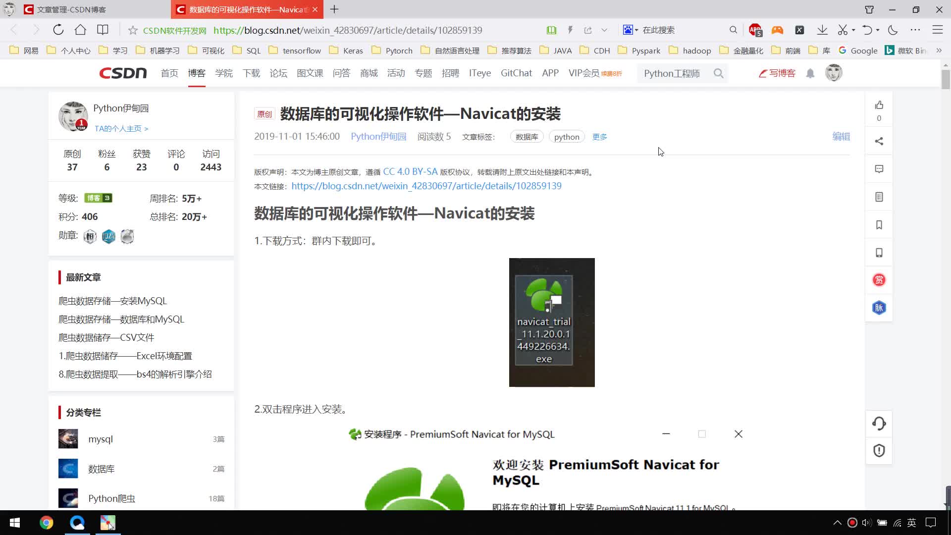Open the downloads icon in toolbar
951x535 pixels.
point(822,30)
